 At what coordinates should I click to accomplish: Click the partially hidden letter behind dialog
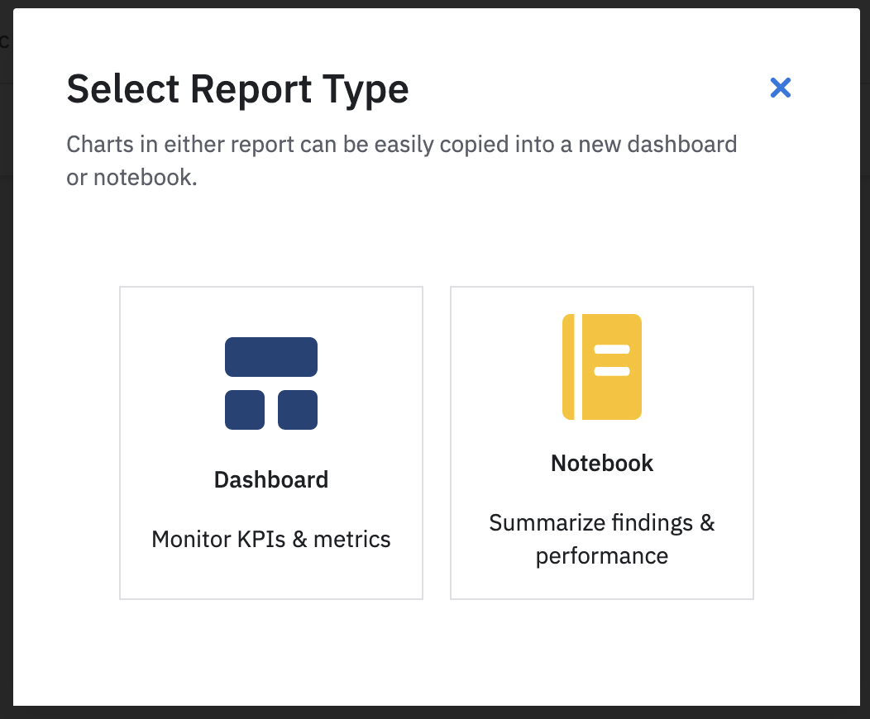point(4,41)
